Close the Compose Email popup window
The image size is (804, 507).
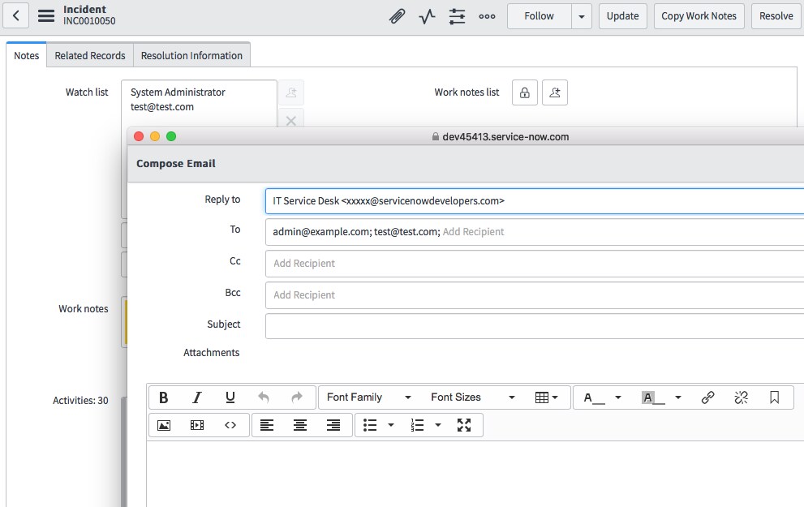139,136
